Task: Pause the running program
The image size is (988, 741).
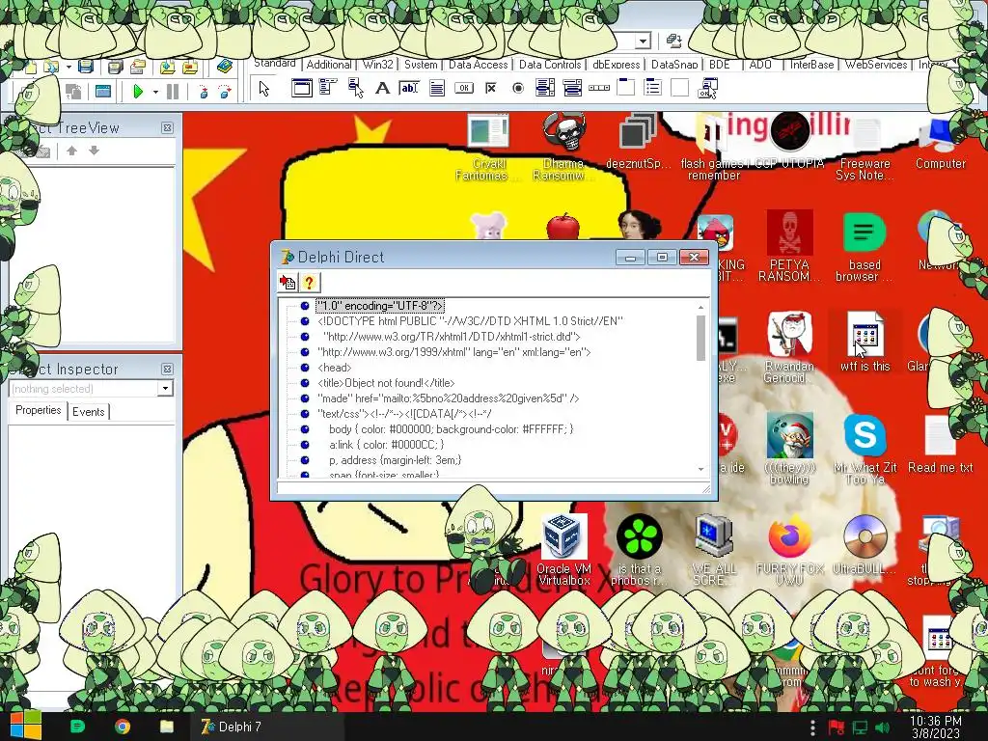Action: tap(173, 92)
